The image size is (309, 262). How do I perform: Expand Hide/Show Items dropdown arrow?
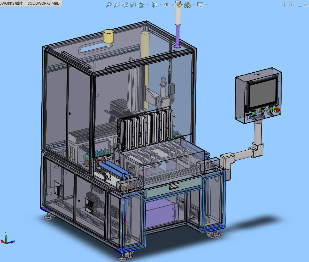tap(173, 5)
